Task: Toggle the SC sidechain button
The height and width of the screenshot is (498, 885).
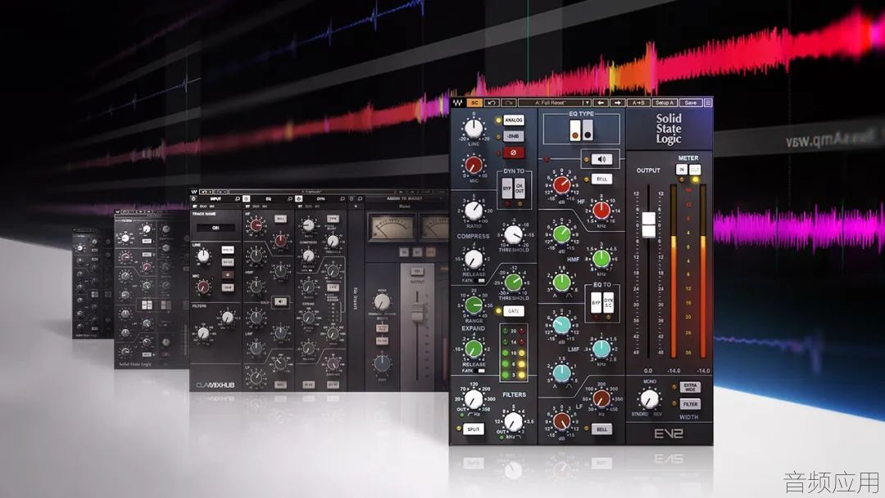Action: (x=474, y=102)
